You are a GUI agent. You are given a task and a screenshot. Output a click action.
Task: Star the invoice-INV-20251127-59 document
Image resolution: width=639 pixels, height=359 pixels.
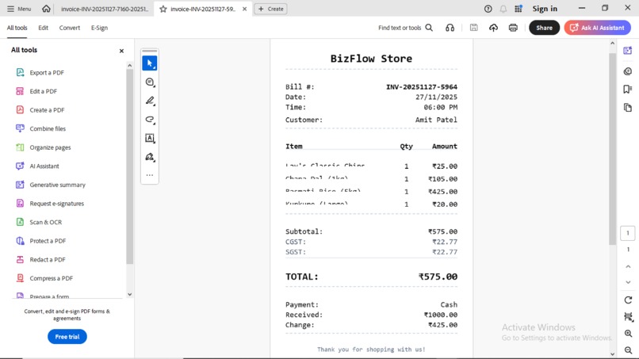click(x=163, y=9)
